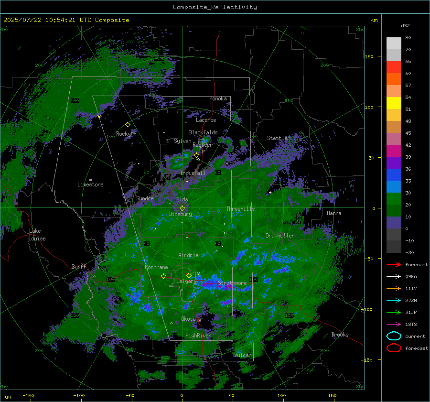Click the yellow diamond marker above Calgary
Viewport: 430px width, 402px height.
click(x=189, y=275)
